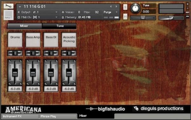Click the Bass DI volume fader
The width and height of the screenshot is (191, 120).
pos(51,72)
